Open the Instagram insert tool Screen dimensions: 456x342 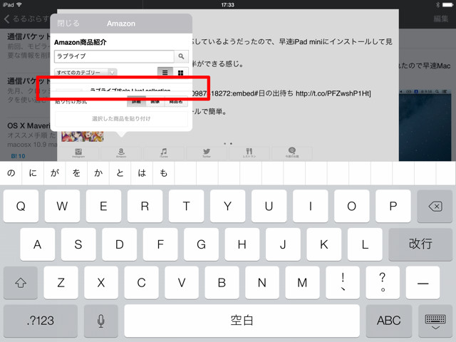tap(78, 153)
